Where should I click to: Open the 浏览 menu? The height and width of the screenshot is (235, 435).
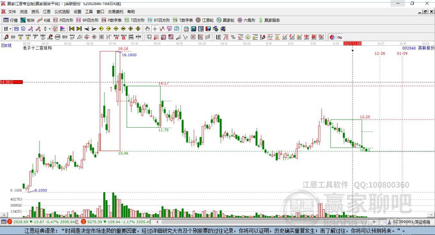[x=24, y=11]
